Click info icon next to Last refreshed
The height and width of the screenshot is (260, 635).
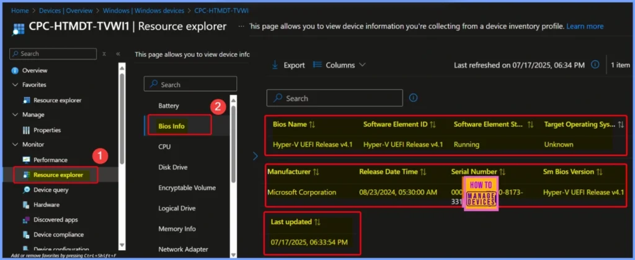coord(595,65)
